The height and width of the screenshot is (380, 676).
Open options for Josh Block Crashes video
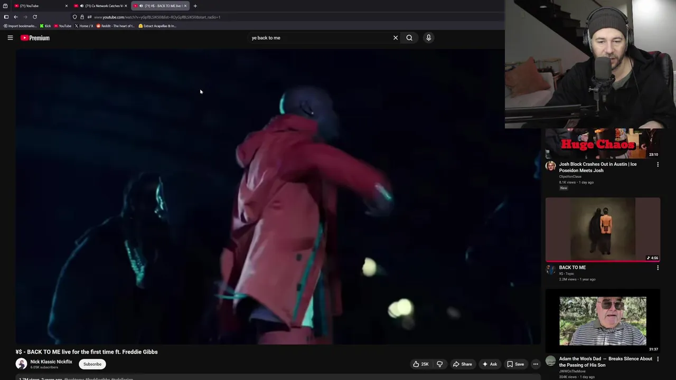[658, 165]
